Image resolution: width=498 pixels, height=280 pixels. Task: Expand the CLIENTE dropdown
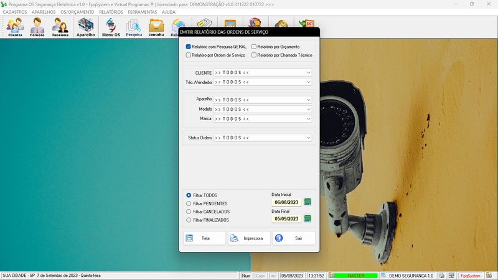point(308,73)
